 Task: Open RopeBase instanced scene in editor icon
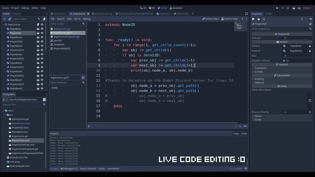click(38, 29)
